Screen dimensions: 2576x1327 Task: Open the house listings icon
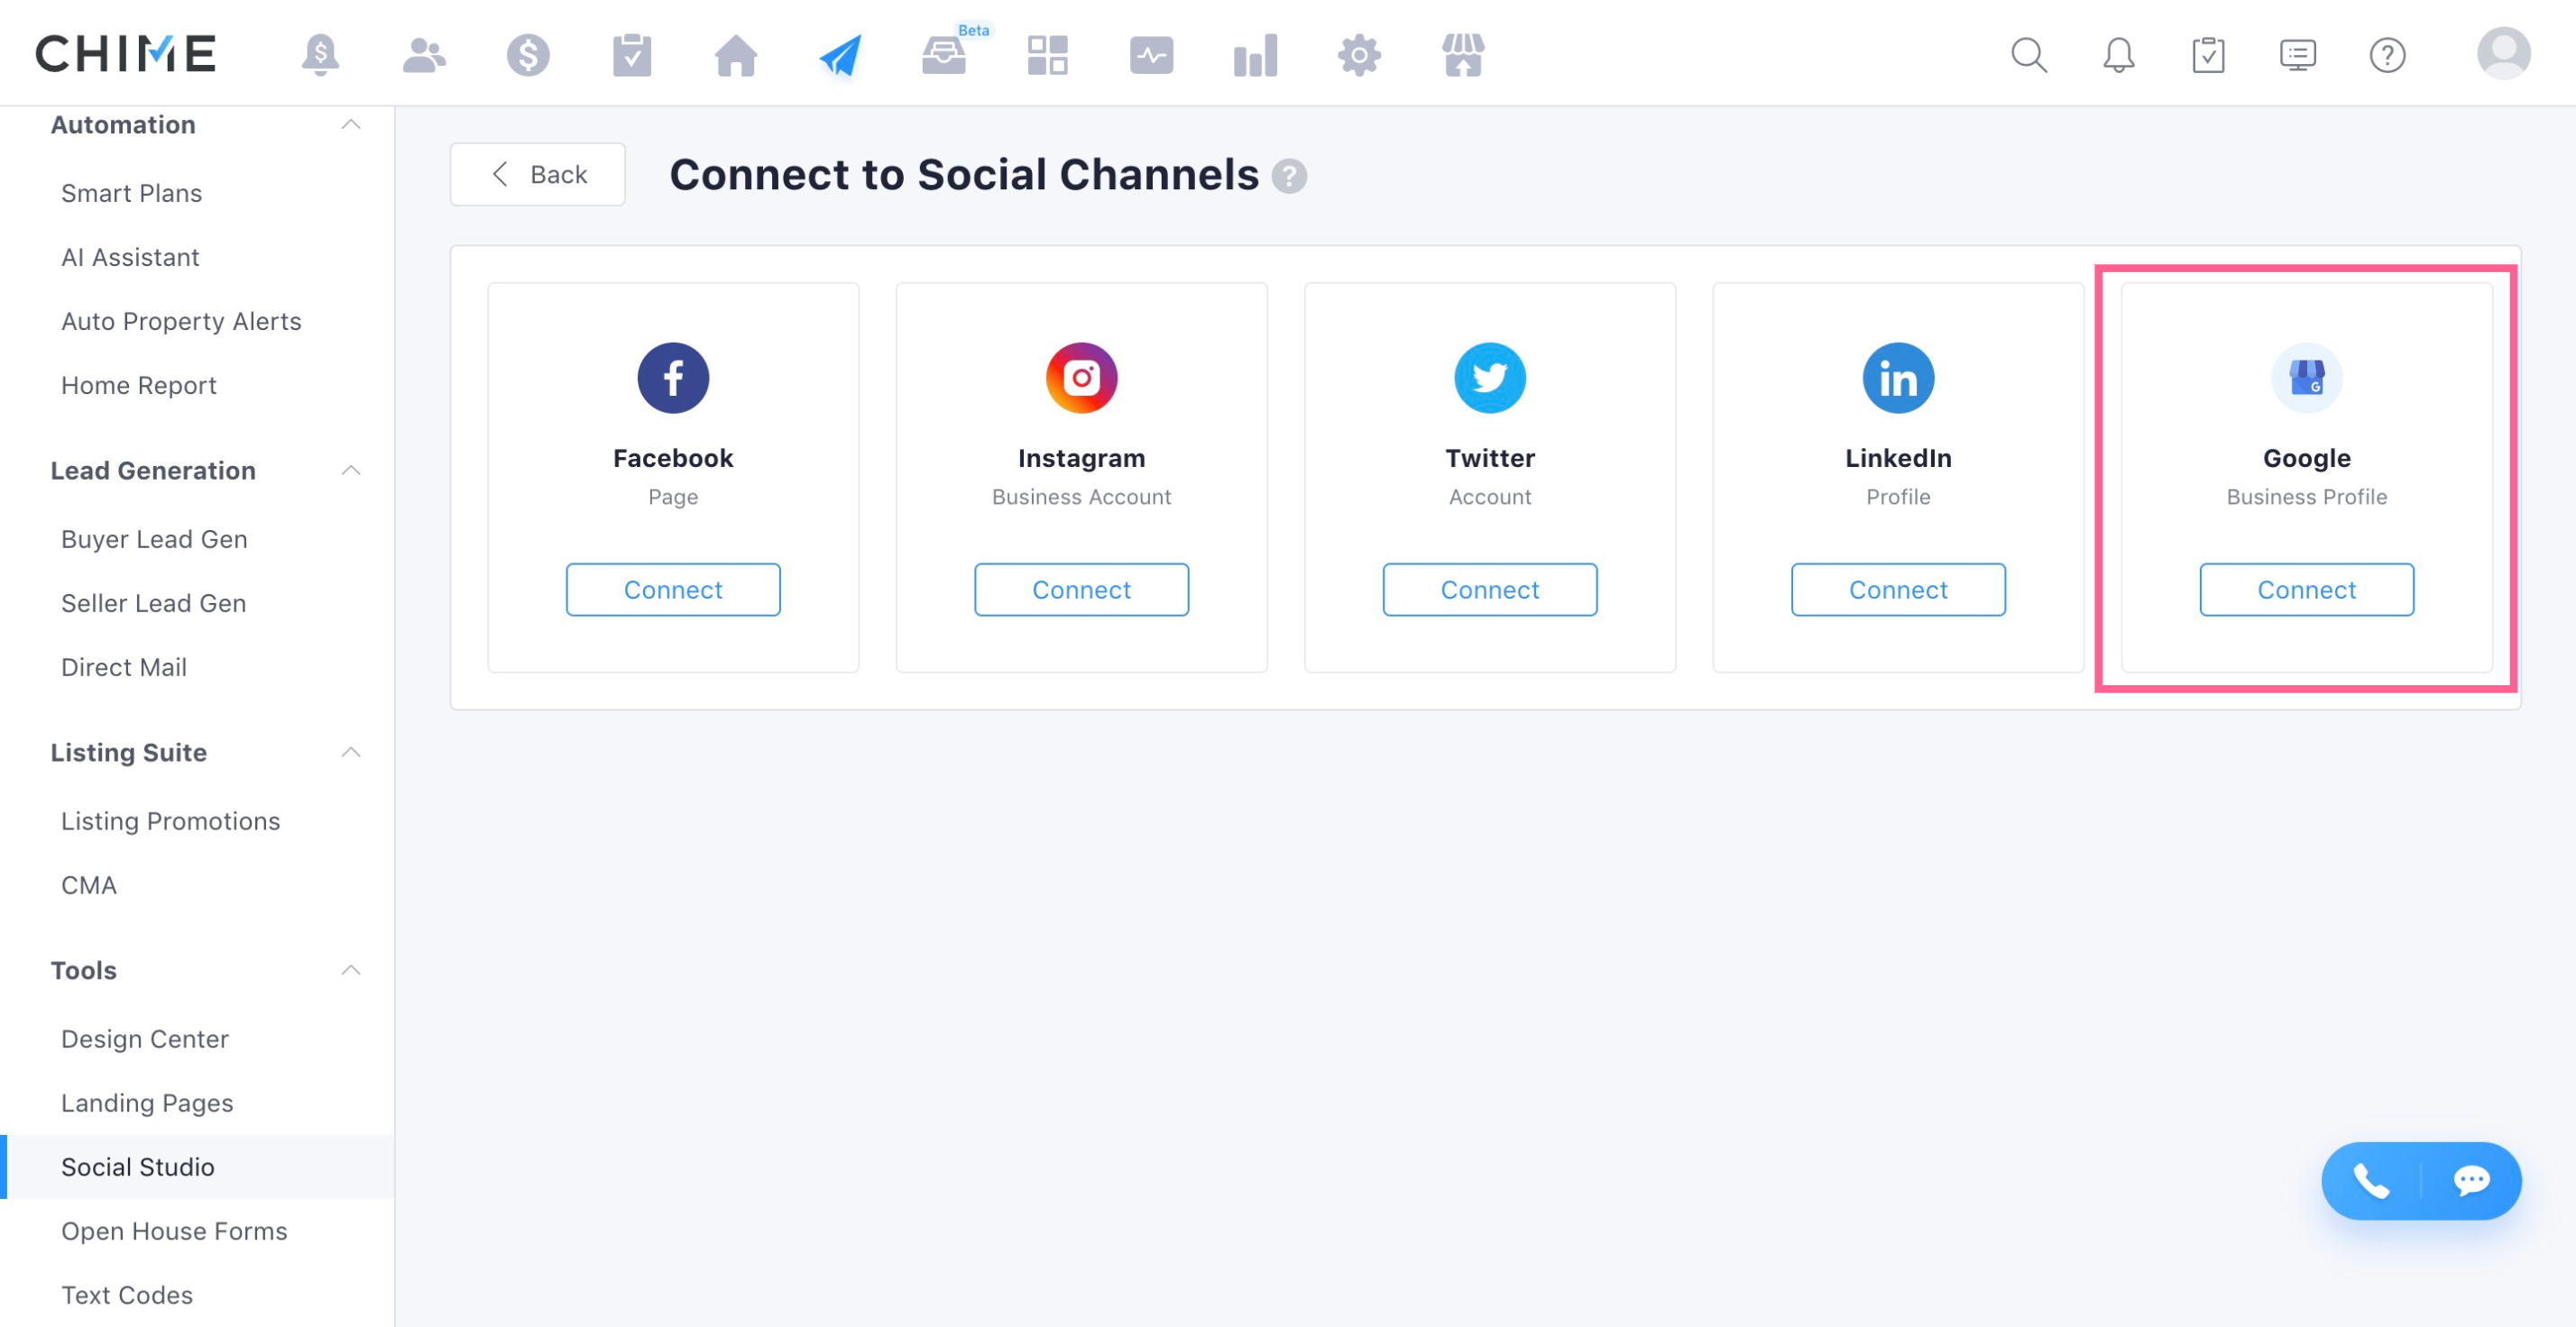coord(736,55)
